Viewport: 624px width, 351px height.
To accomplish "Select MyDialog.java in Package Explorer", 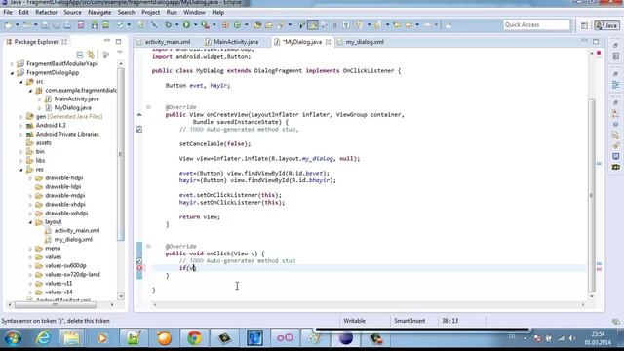I will (72, 108).
